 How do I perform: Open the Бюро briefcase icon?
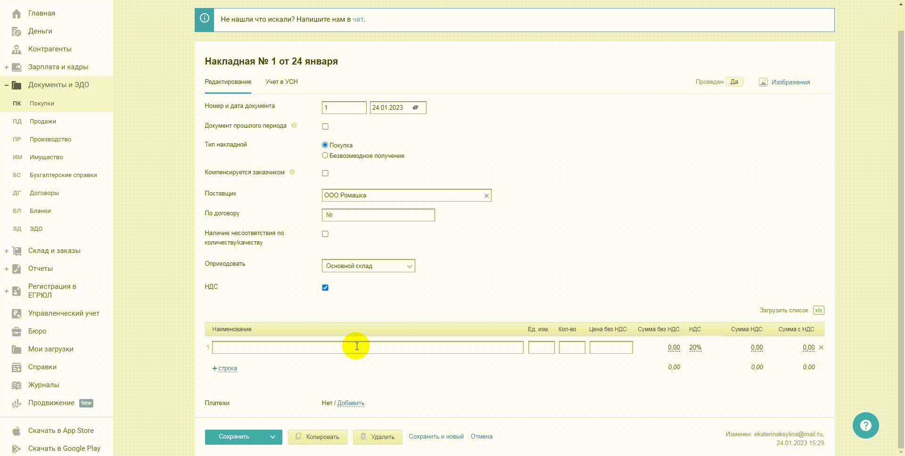click(16, 332)
